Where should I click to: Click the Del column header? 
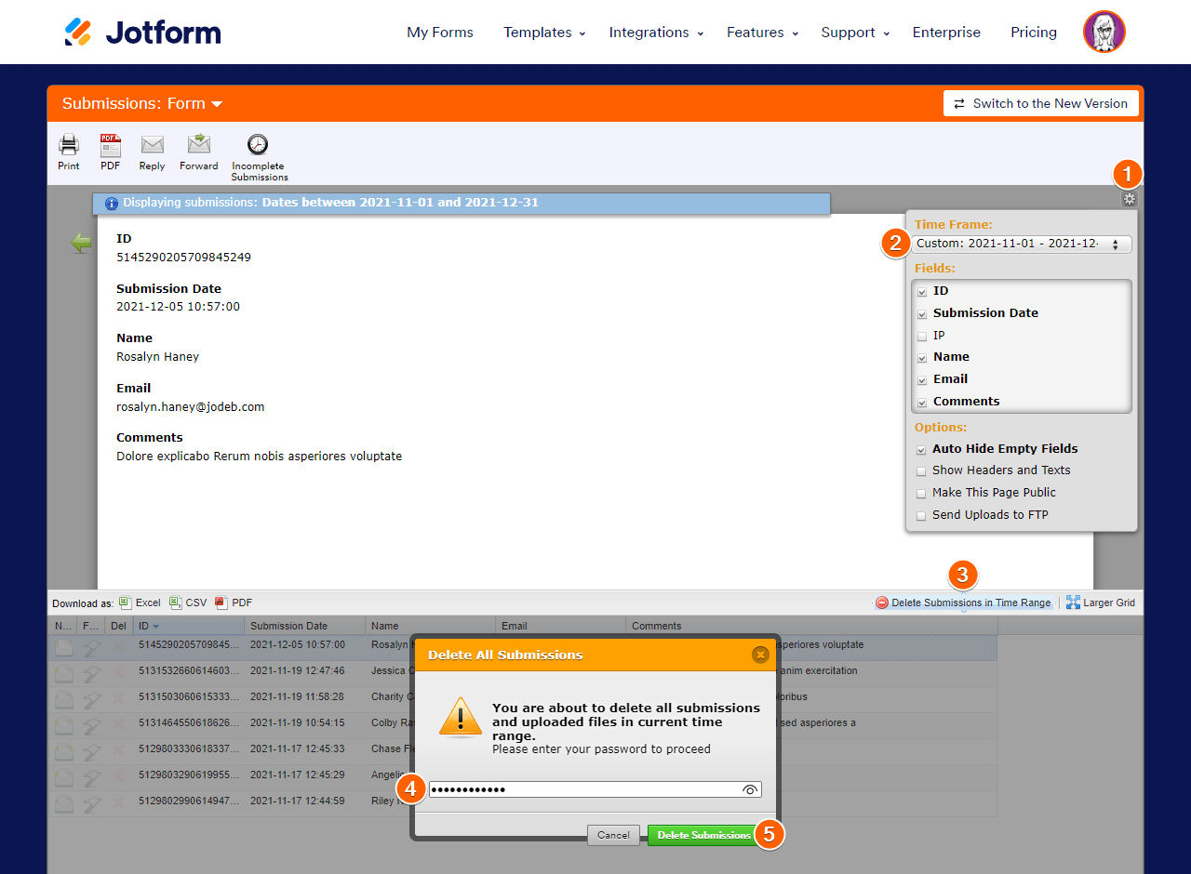[118, 626]
